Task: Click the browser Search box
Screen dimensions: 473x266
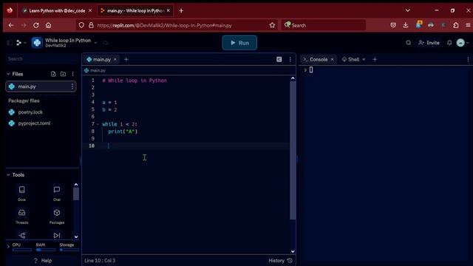Action: pyautogui.click(x=324, y=25)
